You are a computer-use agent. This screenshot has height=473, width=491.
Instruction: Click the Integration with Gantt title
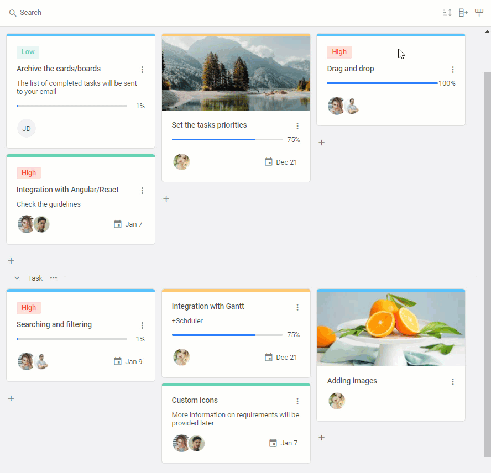(x=208, y=306)
